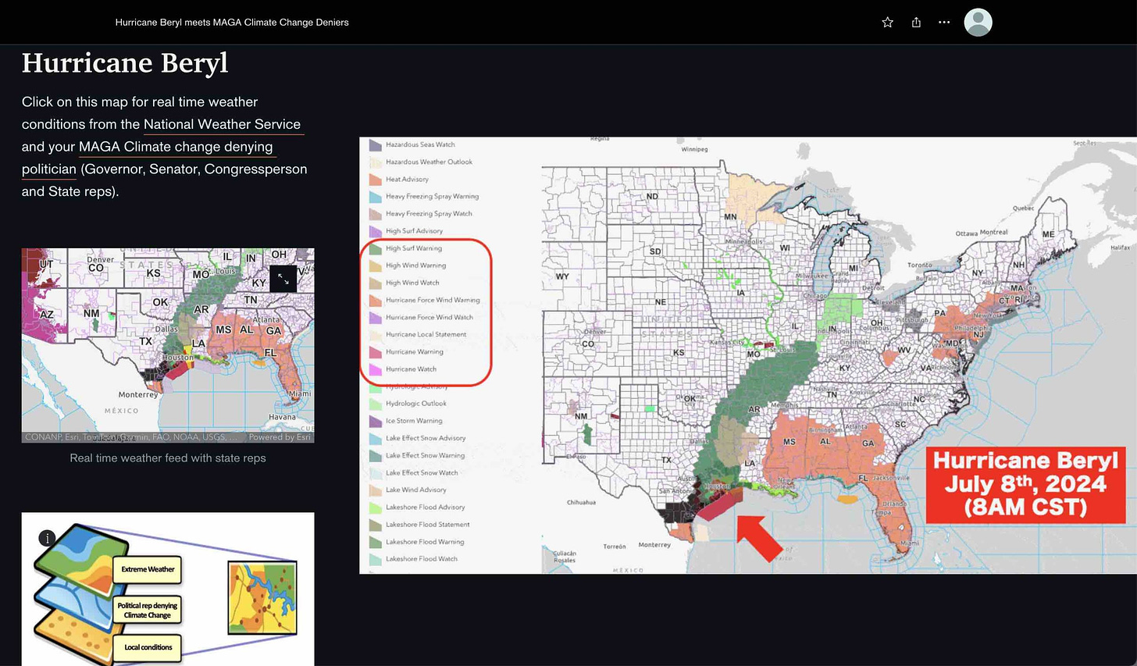
Task: Expand the small weather map to full screen
Action: [x=283, y=279]
